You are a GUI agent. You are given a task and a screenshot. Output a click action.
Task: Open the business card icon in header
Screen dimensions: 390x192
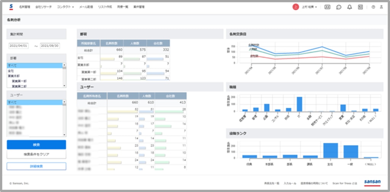point(327,7)
